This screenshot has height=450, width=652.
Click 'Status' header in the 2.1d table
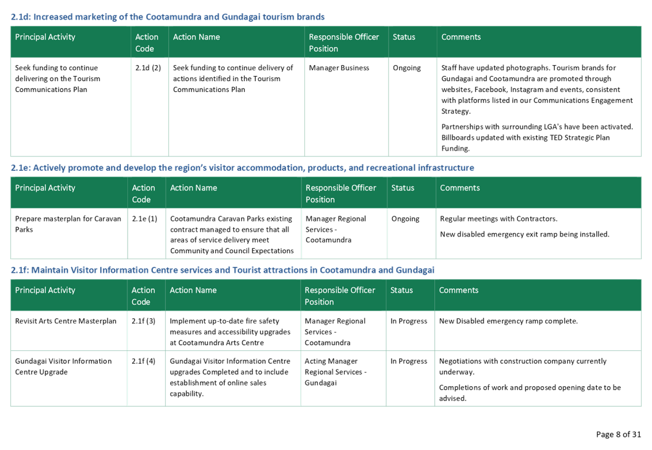click(x=404, y=37)
